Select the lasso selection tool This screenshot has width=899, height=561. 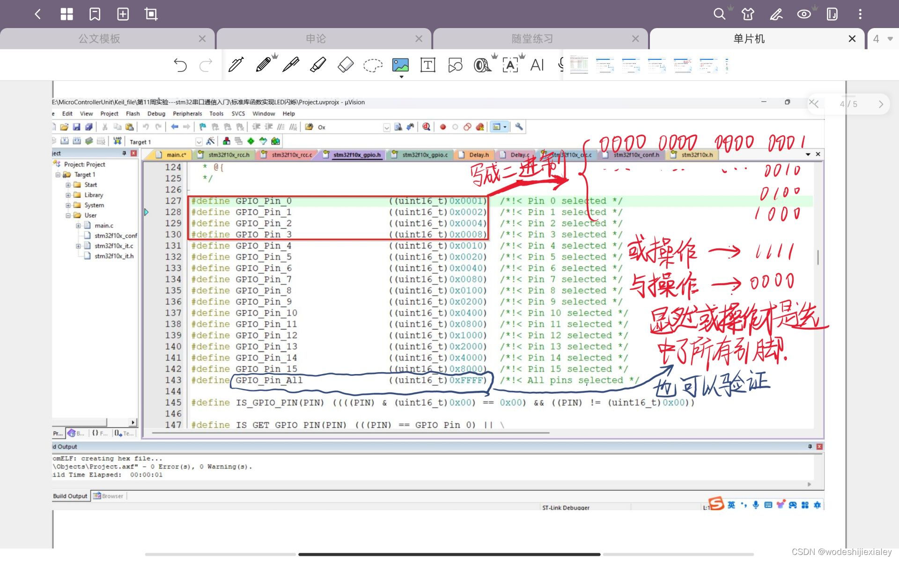pos(373,65)
